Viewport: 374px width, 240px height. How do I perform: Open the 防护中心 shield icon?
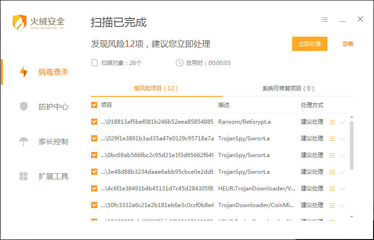(24, 107)
